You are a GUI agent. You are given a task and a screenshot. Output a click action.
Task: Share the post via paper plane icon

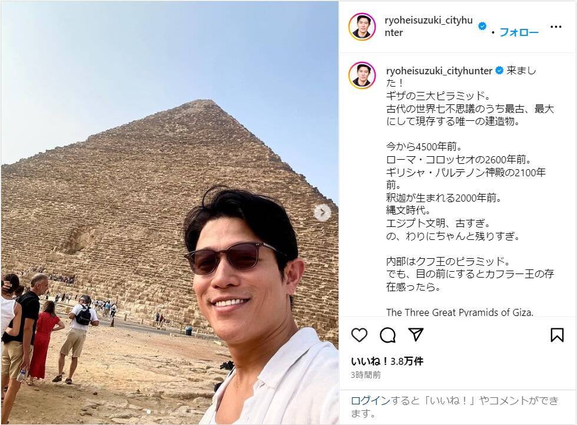[x=416, y=335]
